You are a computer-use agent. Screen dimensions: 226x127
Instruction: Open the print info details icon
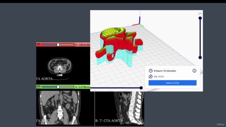coord(194,71)
